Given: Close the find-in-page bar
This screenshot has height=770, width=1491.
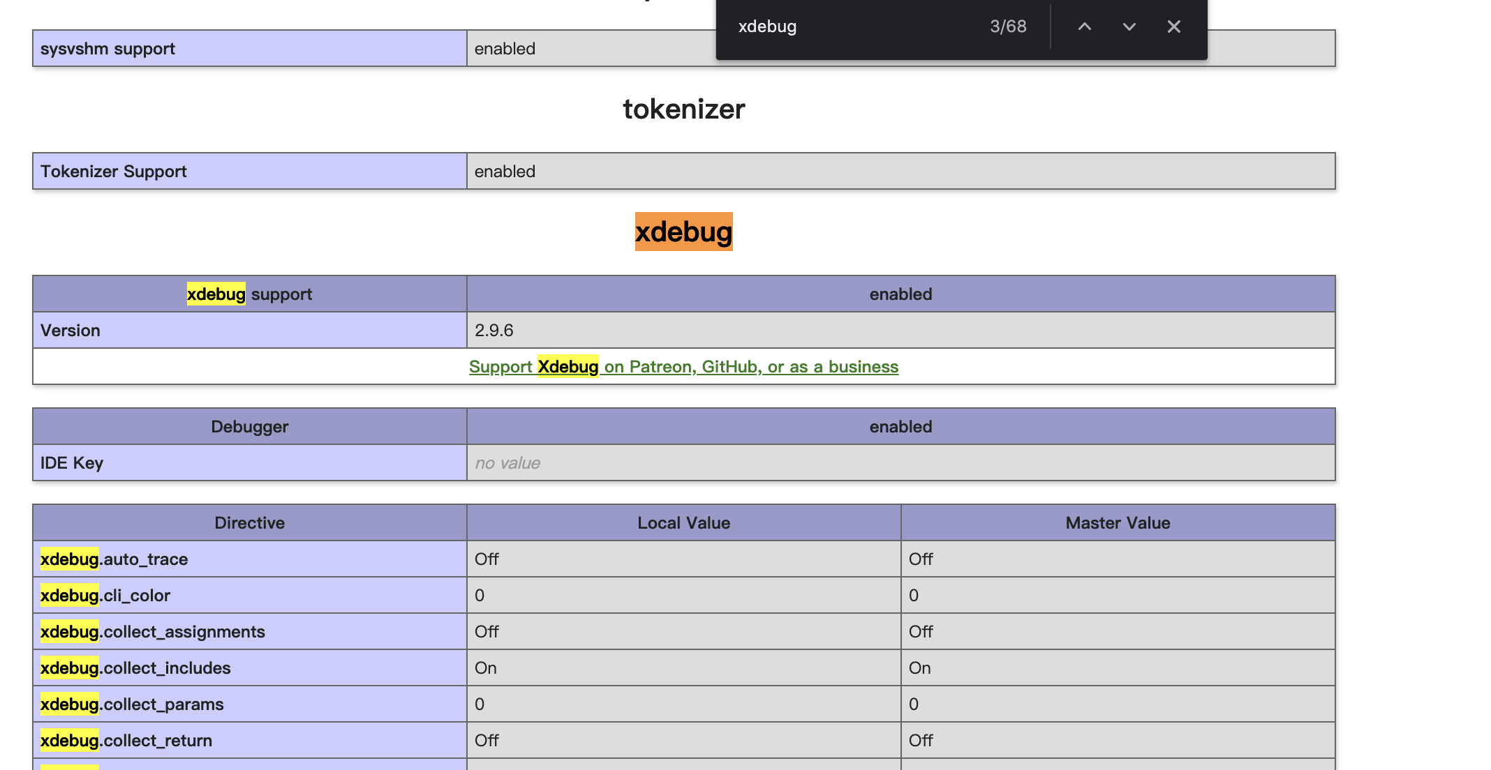Looking at the screenshot, I should (x=1173, y=27).
